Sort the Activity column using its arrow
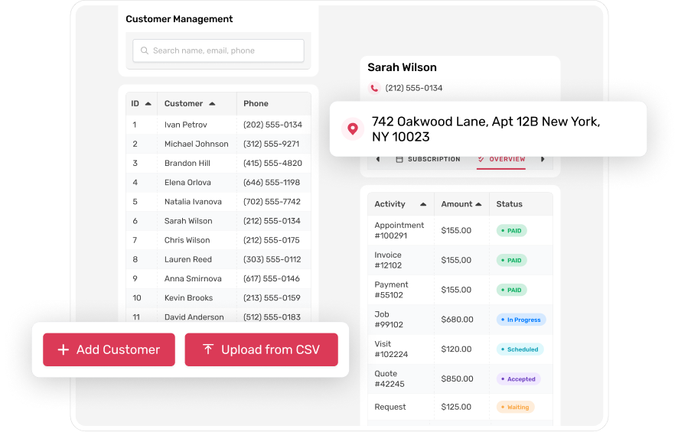The image size is (691, 432). coord(422,205)
